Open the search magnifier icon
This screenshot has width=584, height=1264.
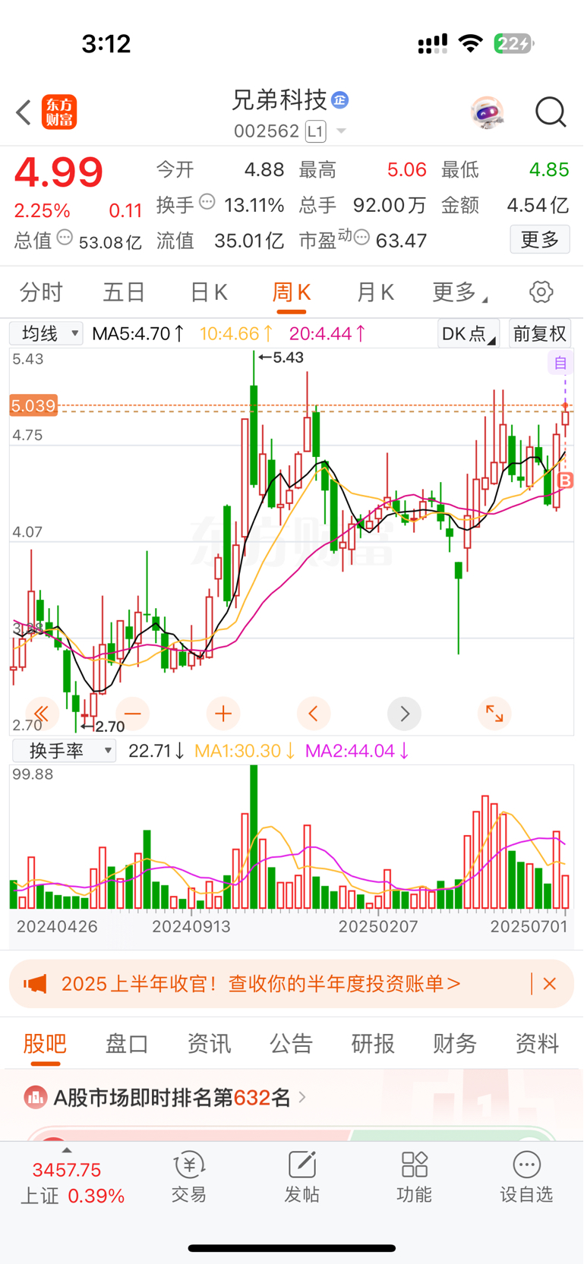[x=551, y=112]
